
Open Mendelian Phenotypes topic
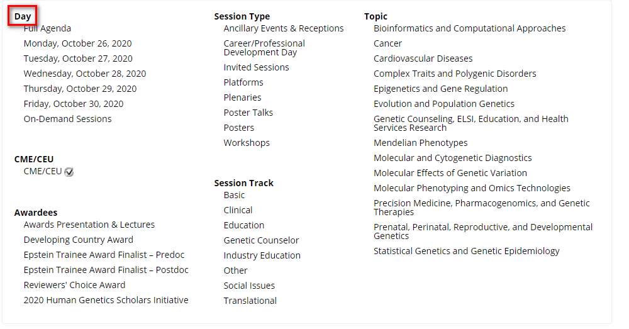pos(420,143)
